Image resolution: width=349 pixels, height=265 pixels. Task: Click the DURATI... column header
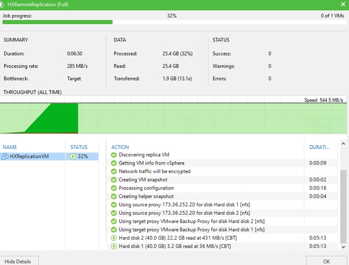[320, 147]
